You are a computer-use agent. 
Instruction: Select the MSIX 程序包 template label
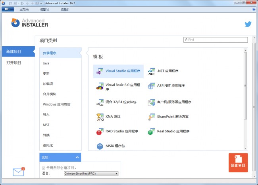115,146
